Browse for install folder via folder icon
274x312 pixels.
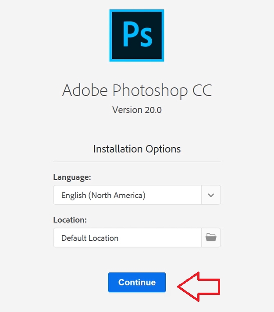pos(211,238)
